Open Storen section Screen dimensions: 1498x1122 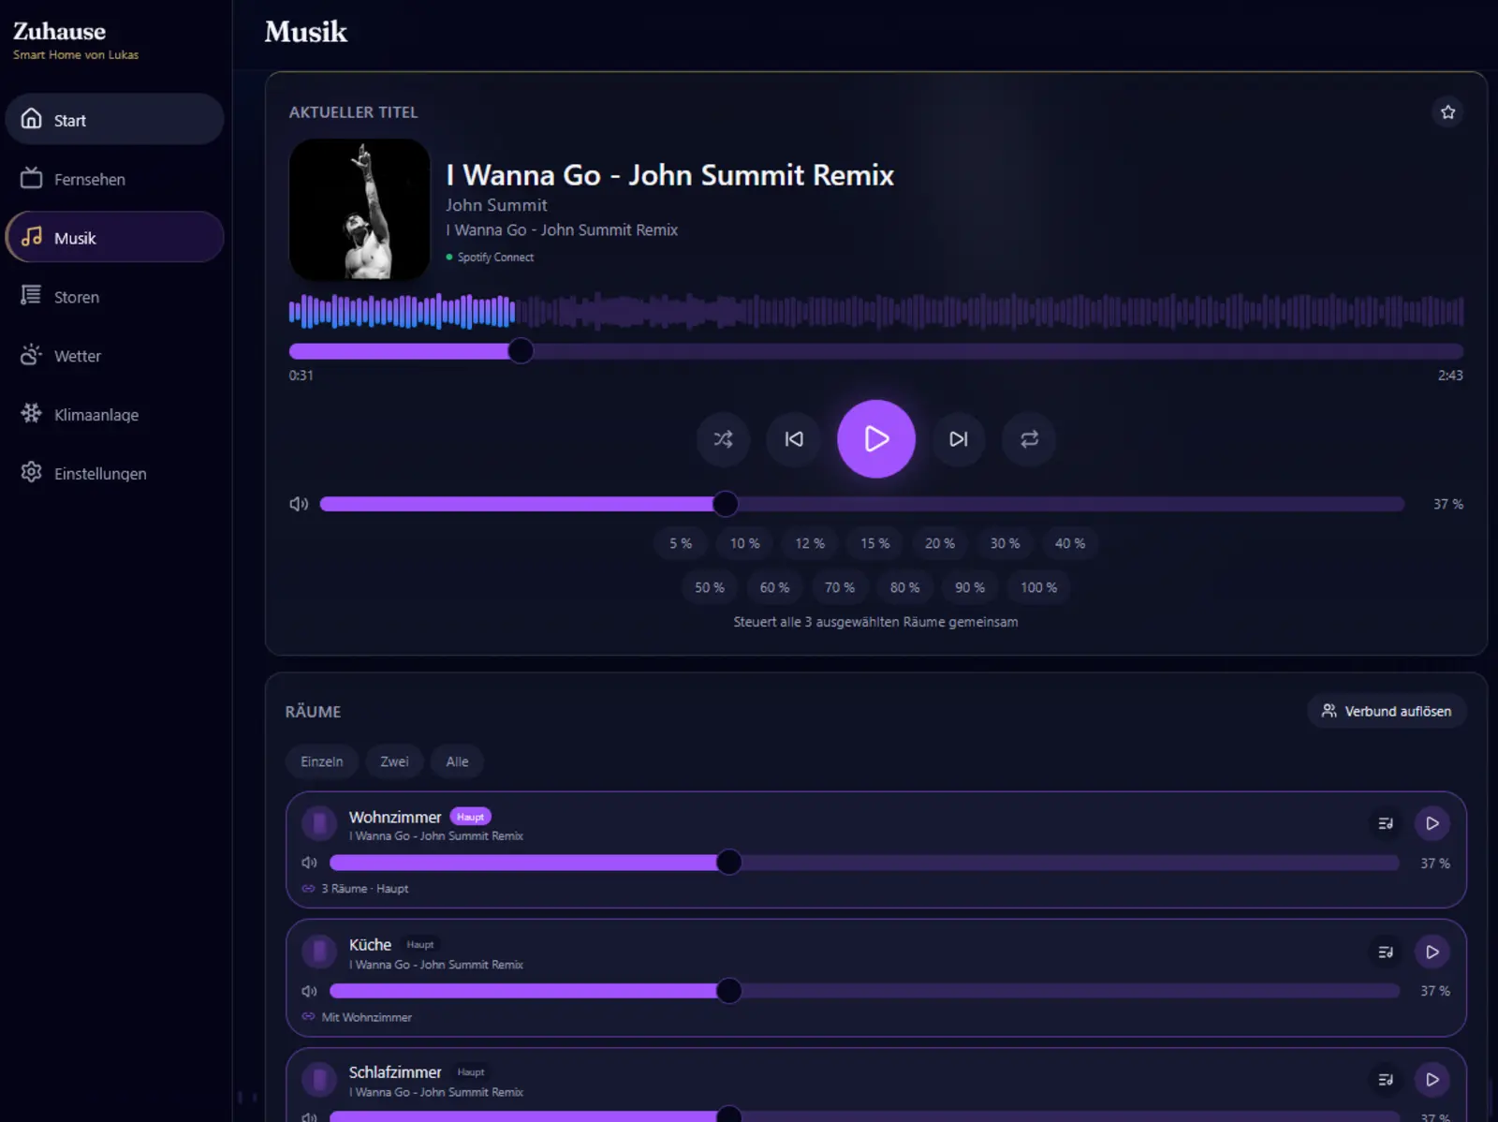(x=115, y=297)
